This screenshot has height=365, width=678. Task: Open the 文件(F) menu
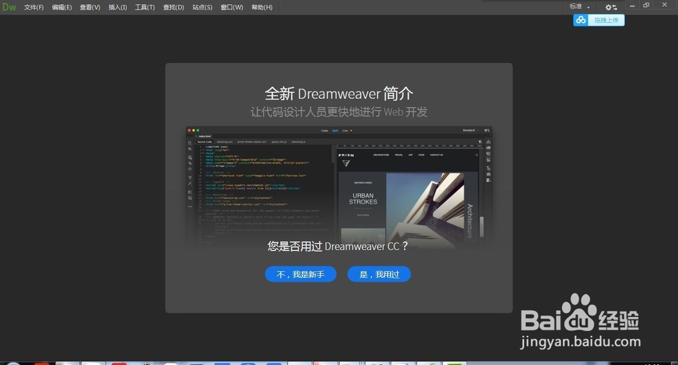[x=34, y=7]
